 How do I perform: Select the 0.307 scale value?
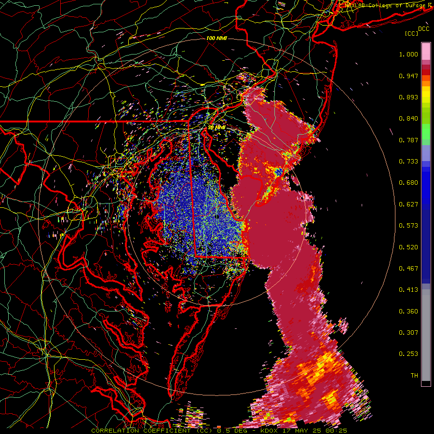408,333
